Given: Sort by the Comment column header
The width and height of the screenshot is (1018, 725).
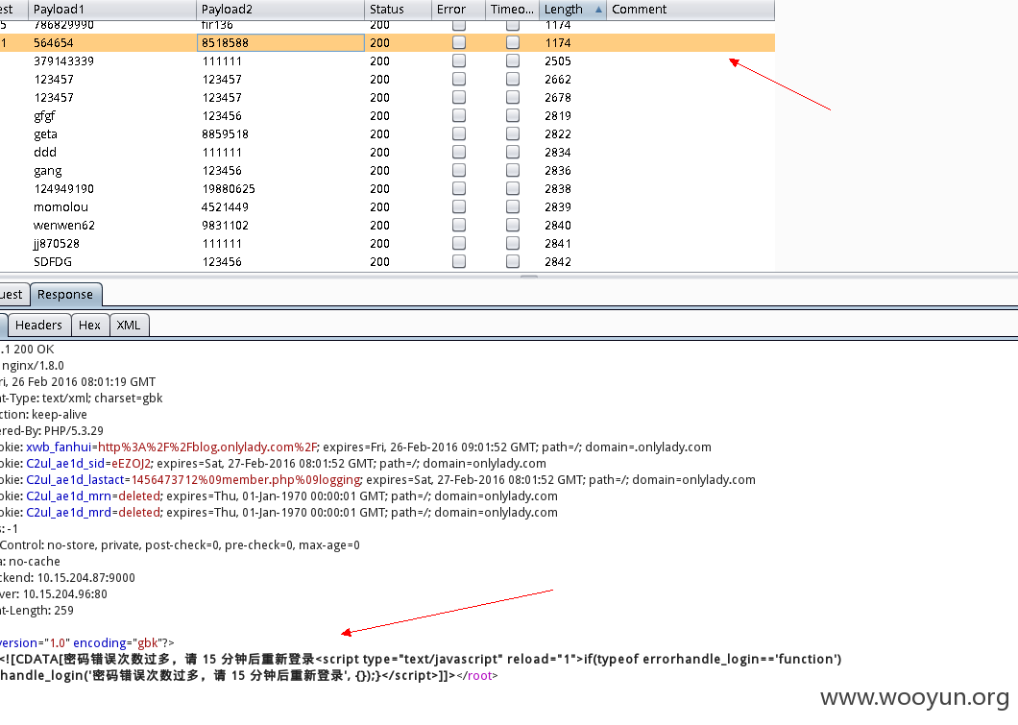Looking at the screenshot, I should [691, 9].
